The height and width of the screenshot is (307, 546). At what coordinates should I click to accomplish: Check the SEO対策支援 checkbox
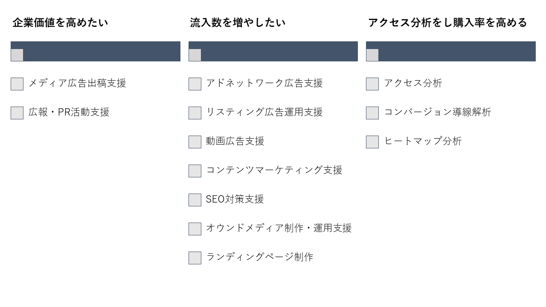tap(195, 200)
